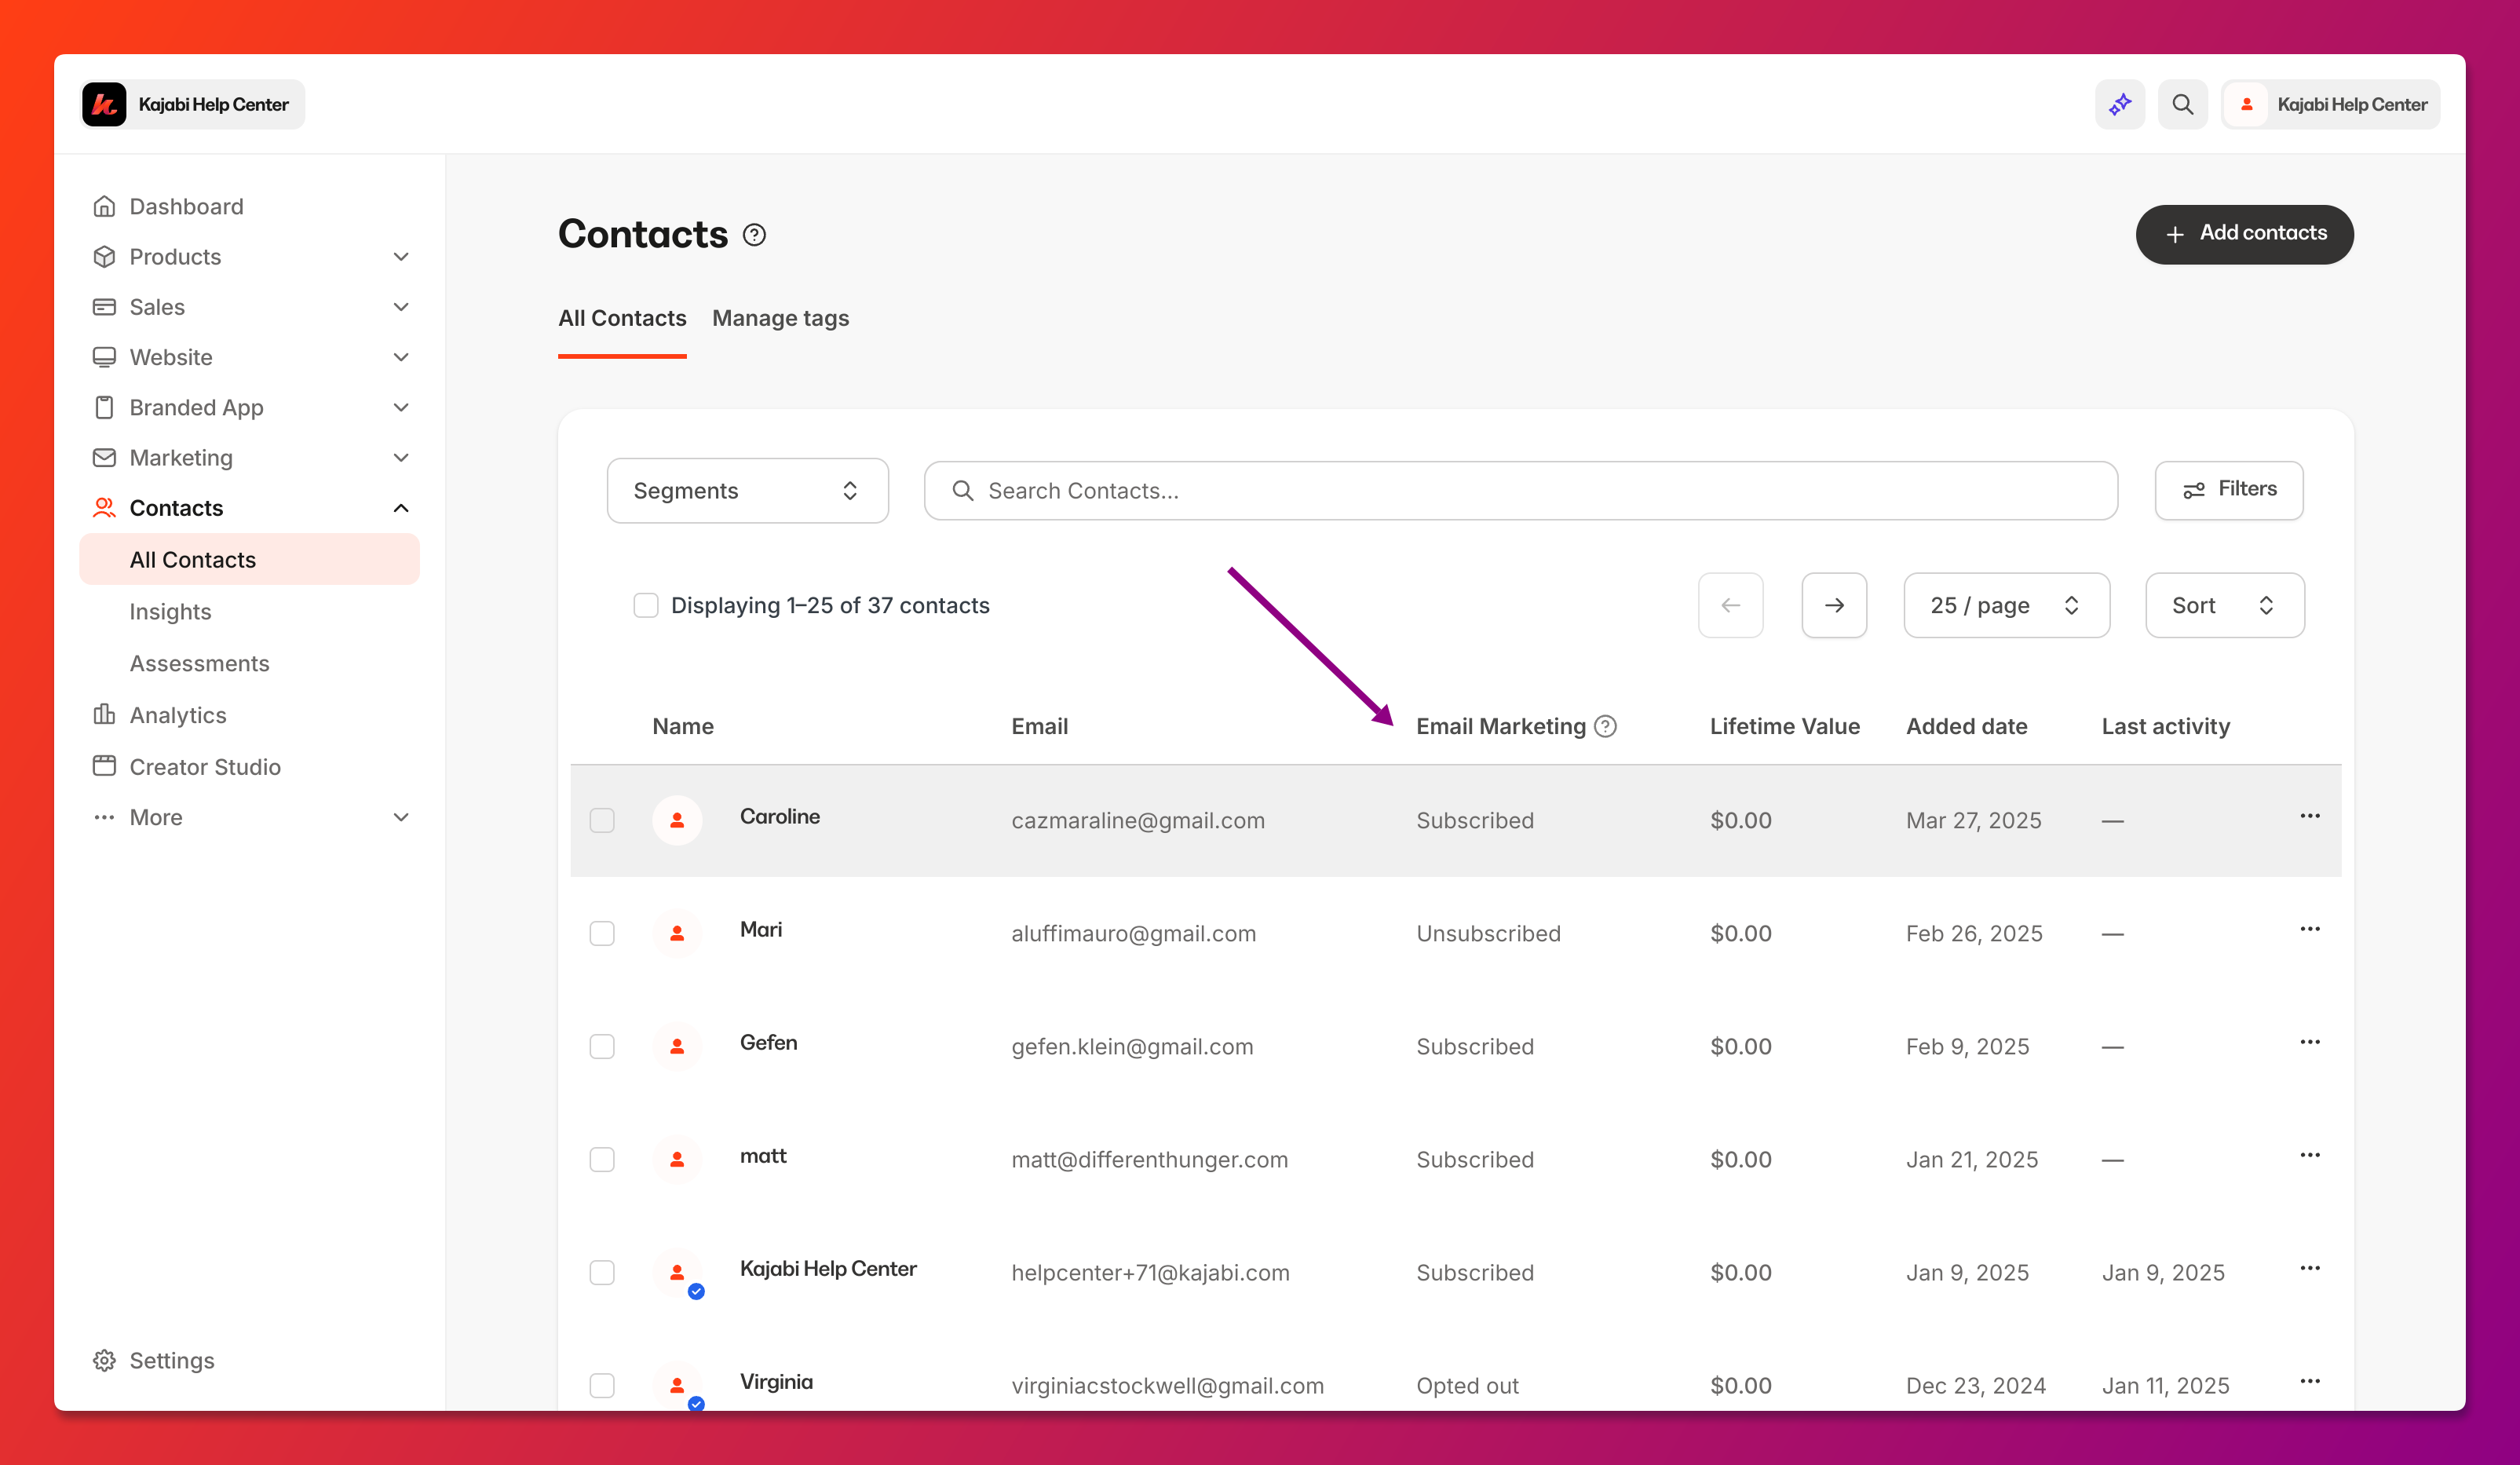Click email matt@differenthunger.com
This screenshot has height=1465, width=2520.
(x=1149, y=1159)
